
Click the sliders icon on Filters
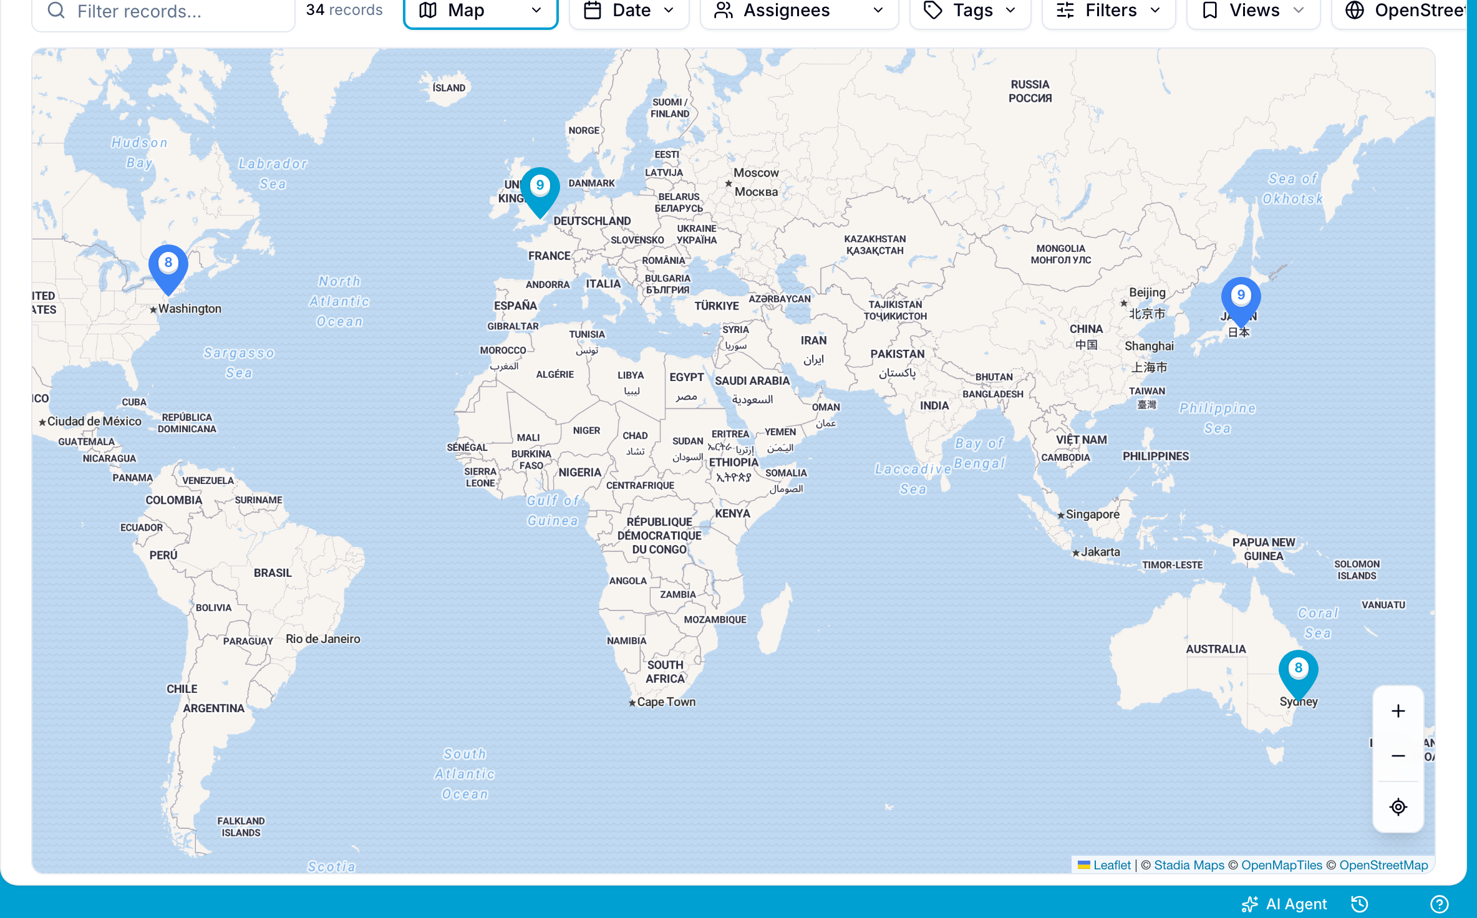point(1065,11)
